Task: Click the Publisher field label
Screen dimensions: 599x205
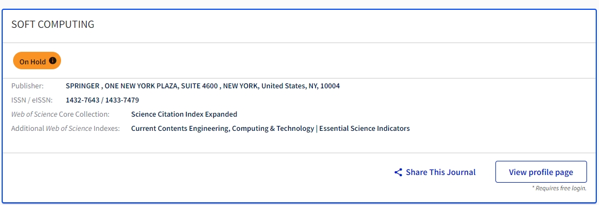Action: coord(27,86)
